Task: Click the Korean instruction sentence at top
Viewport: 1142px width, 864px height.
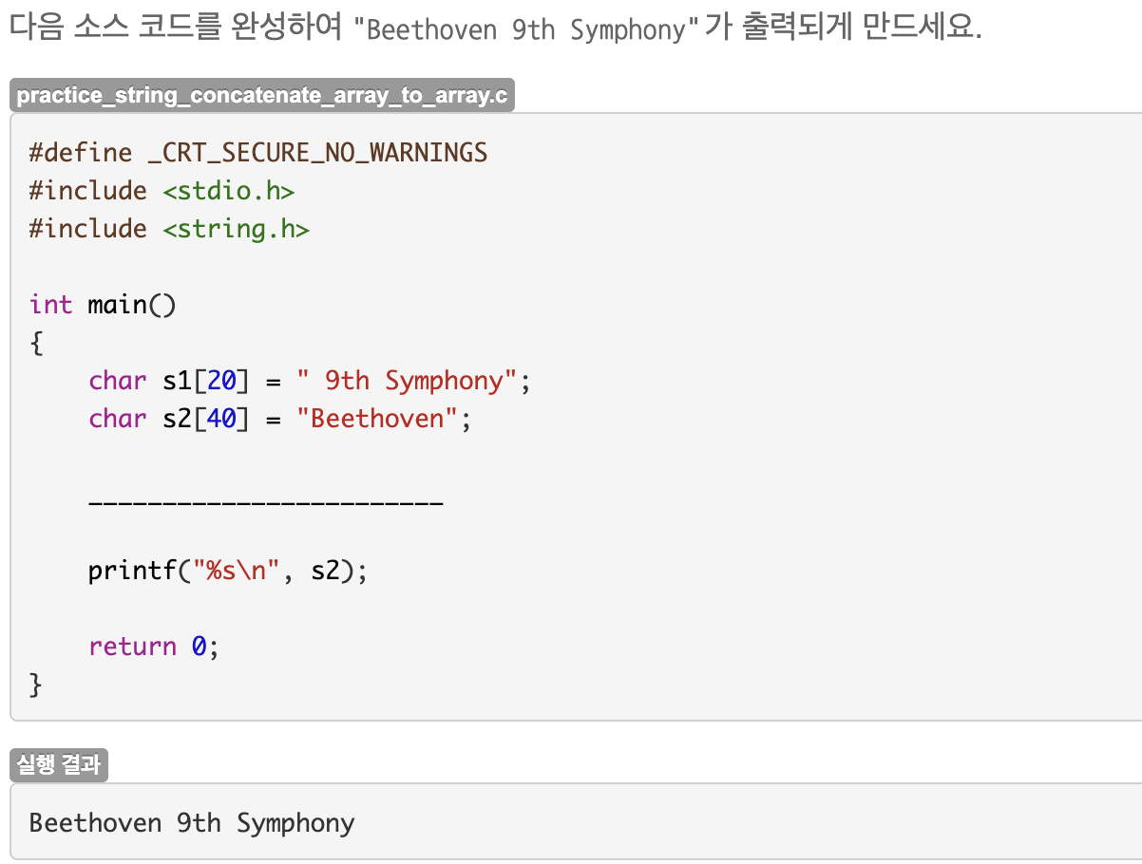Action: tap(495, 28)
